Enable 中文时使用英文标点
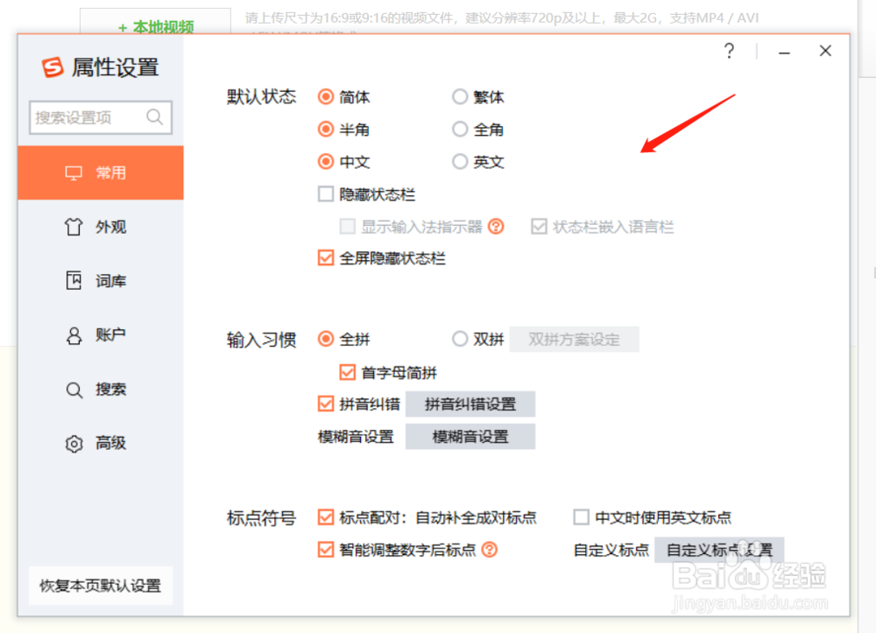 pyautogui.click(x=581, y=517)
